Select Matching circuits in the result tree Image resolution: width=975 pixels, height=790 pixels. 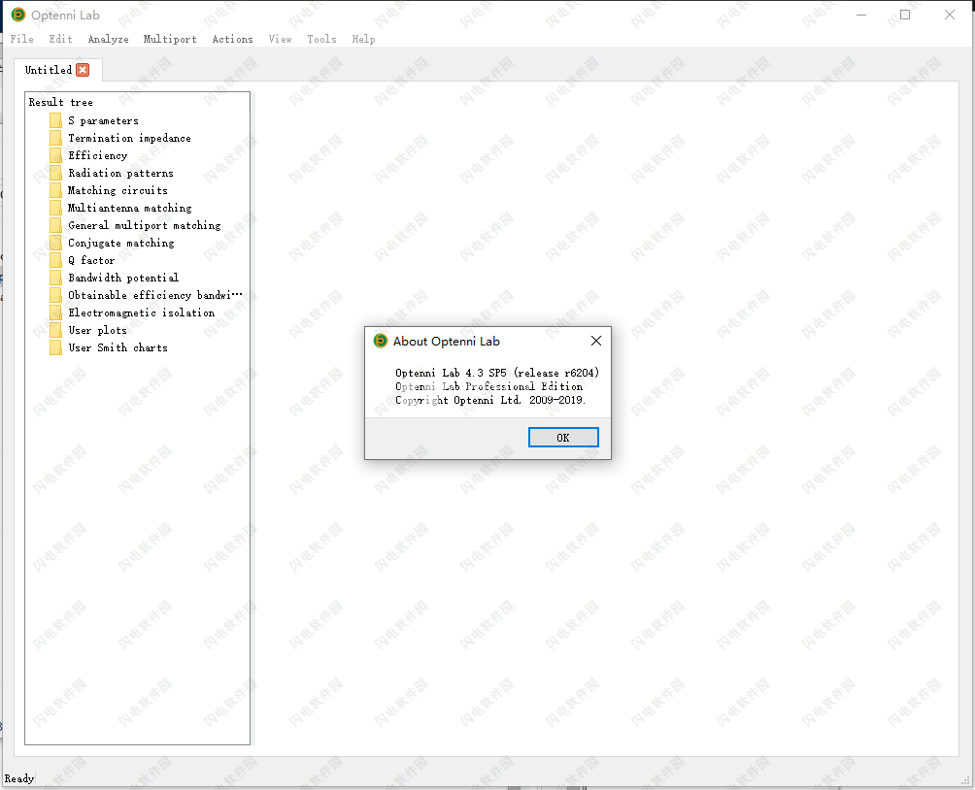[118, 190]
